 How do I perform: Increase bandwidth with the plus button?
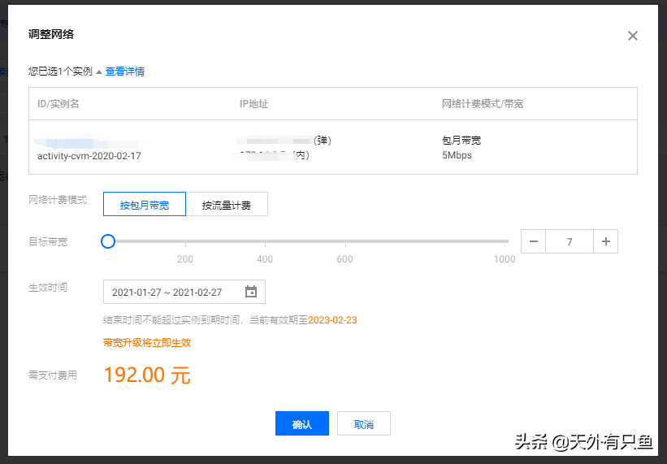click(606, 241)
